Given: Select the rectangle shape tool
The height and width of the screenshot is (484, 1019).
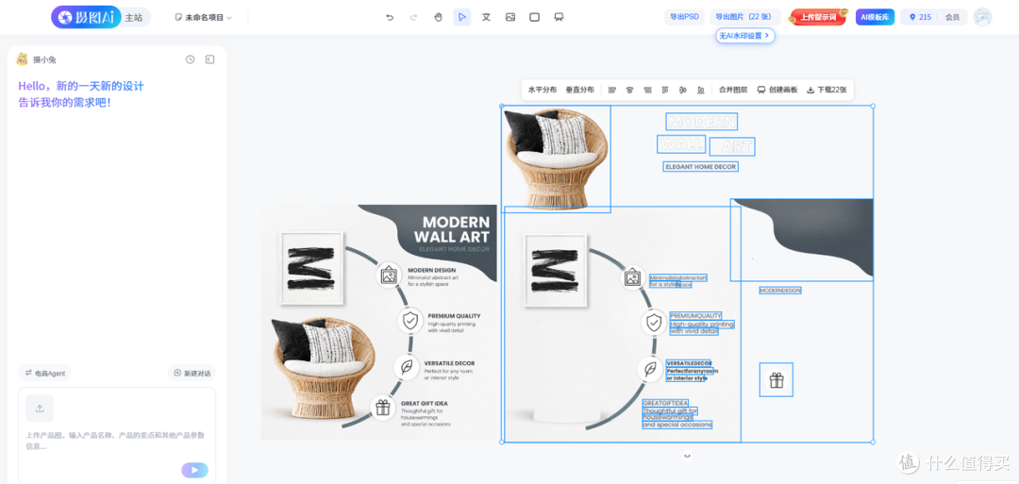Looking at the screenshot, I should click(534, 18).
